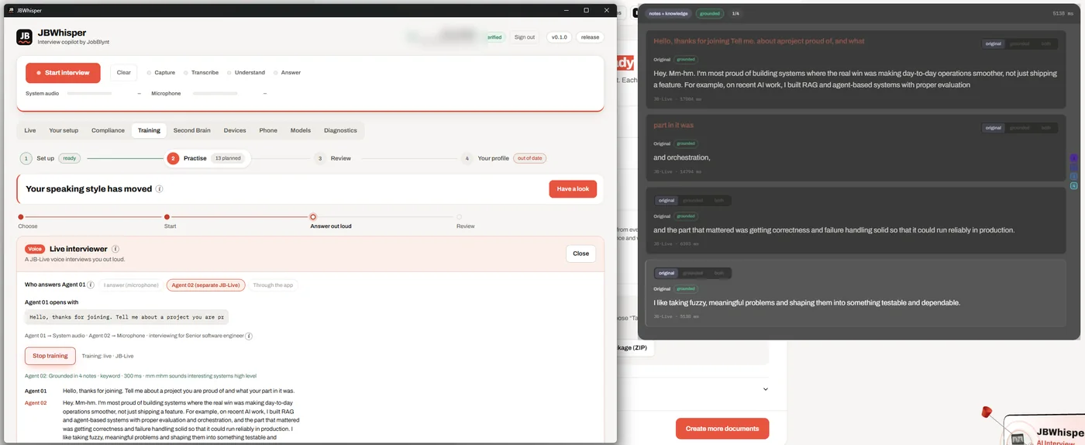Switch to the Compliance tab

pyautogui.click(x=108, y=130)
